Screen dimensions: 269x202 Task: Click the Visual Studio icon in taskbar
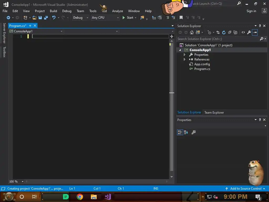point(108,197)
